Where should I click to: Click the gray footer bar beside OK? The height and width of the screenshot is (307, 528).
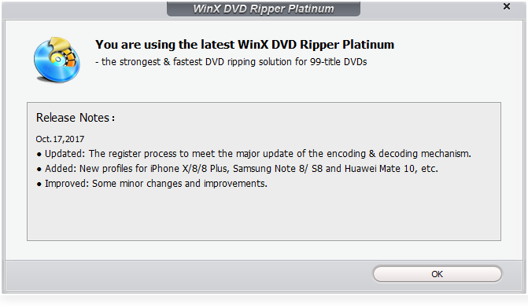(189, 275)
